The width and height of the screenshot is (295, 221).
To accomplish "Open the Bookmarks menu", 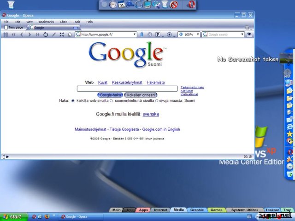I will 46,22.
